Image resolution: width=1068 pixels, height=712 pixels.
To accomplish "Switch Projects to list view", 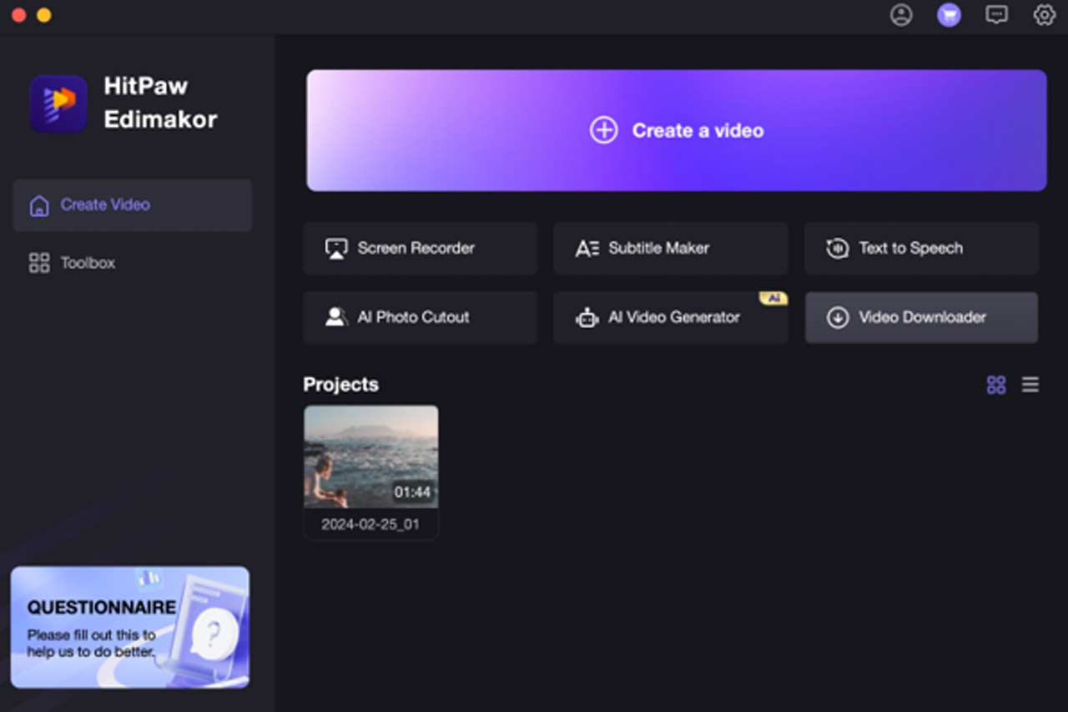I will pos(1030,385).
